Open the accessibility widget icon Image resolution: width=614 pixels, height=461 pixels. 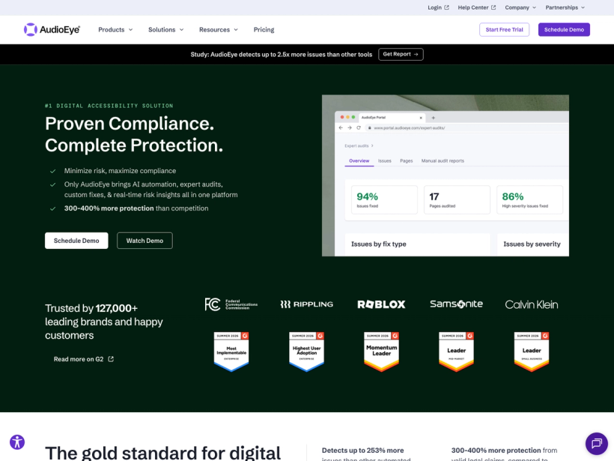pos(17,442)
